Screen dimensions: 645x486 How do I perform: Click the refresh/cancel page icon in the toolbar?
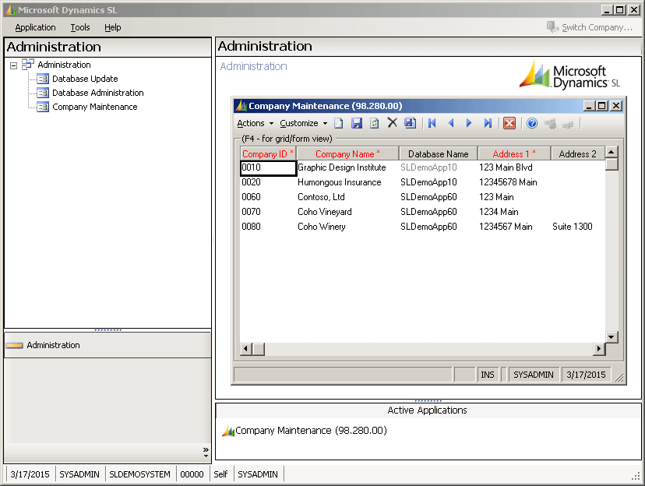(375, 123)
